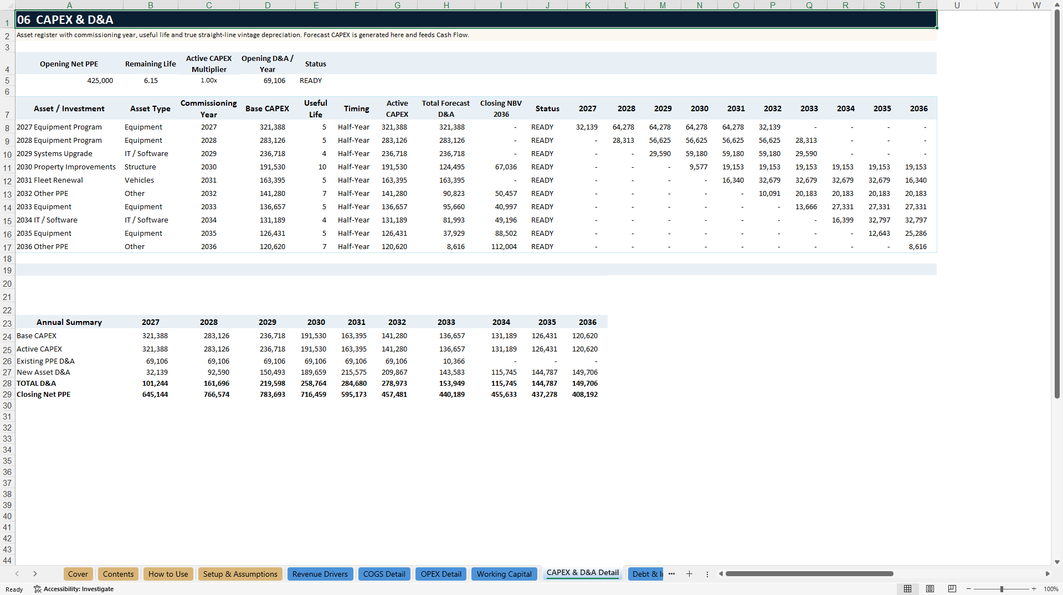The image size is (1063, 595).
Task: Click vertical scroll down arrow
Action: tap(1057, 562)
